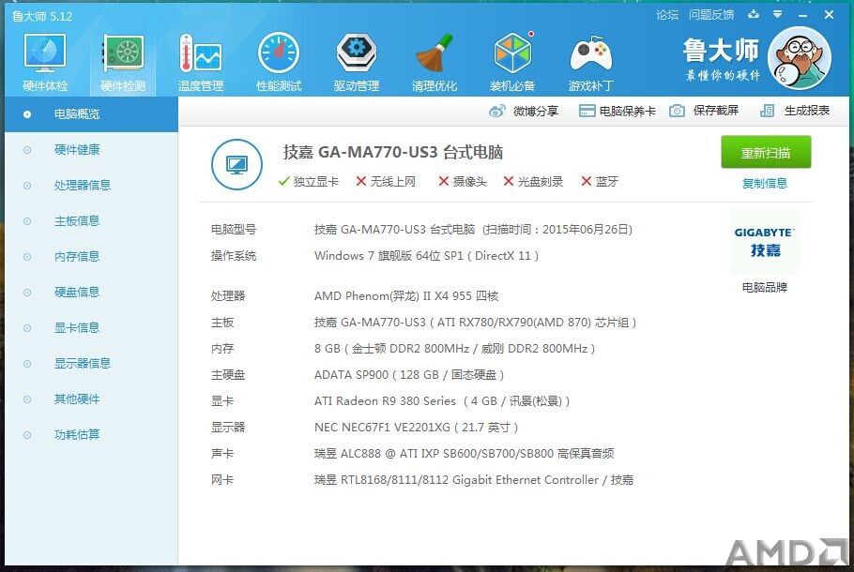Click the 技嘉 GA-MA770-US3 台式电脑 heading
This screenshot has width=854, height=572.
(x=392, y=153)
